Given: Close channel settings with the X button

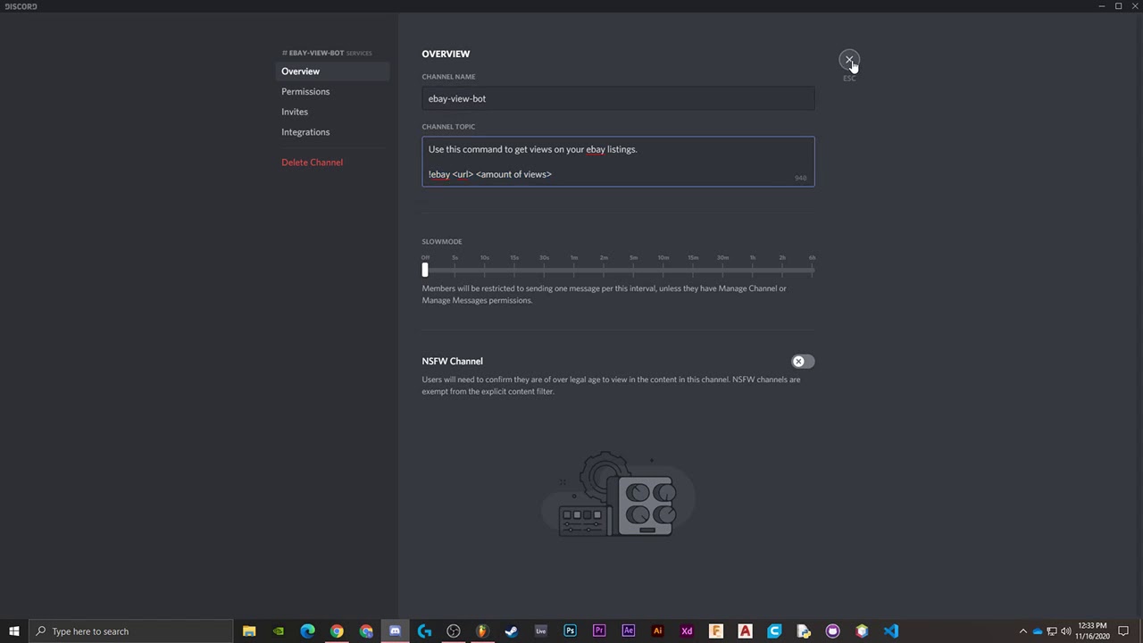Looking at the screenshot, I should coord(849,60).
